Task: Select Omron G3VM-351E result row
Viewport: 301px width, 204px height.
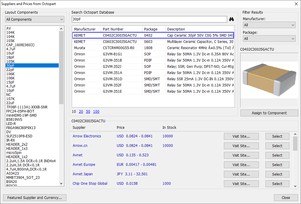Action: (x=153, y=91)
